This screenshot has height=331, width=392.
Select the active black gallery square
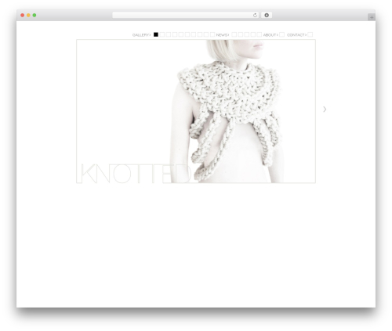click(156, 34)
